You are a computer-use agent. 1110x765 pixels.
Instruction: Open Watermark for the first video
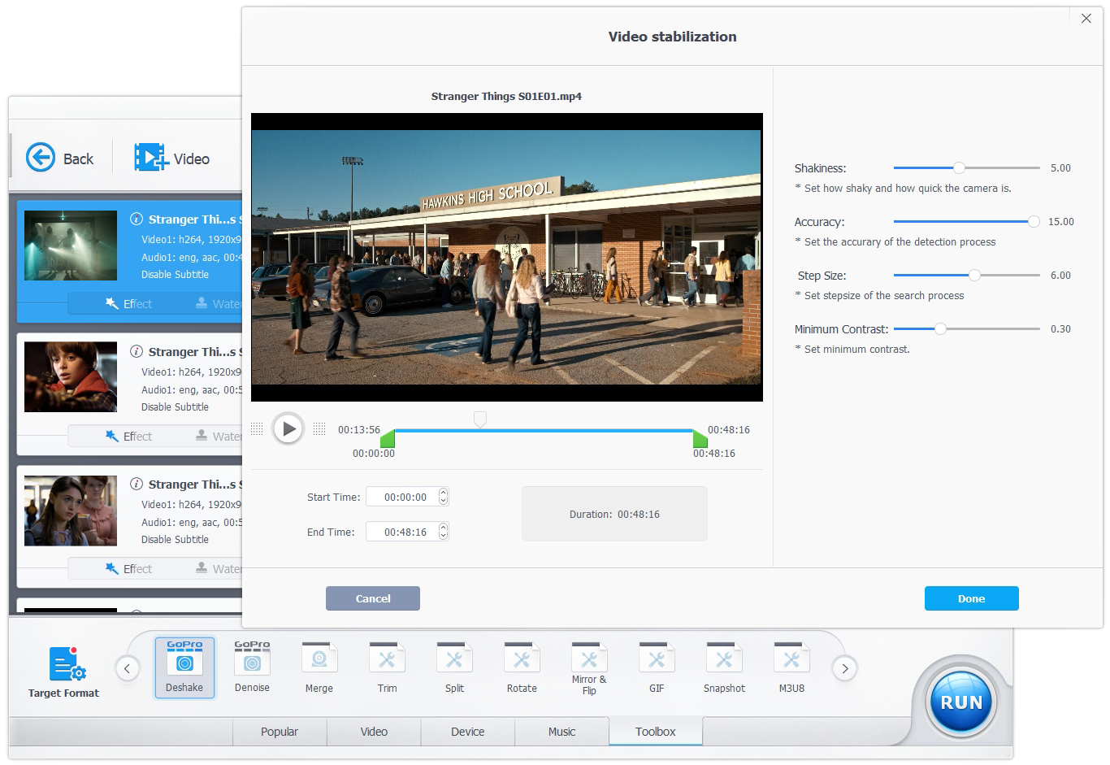pyautogui.click(x=219, y=303)
